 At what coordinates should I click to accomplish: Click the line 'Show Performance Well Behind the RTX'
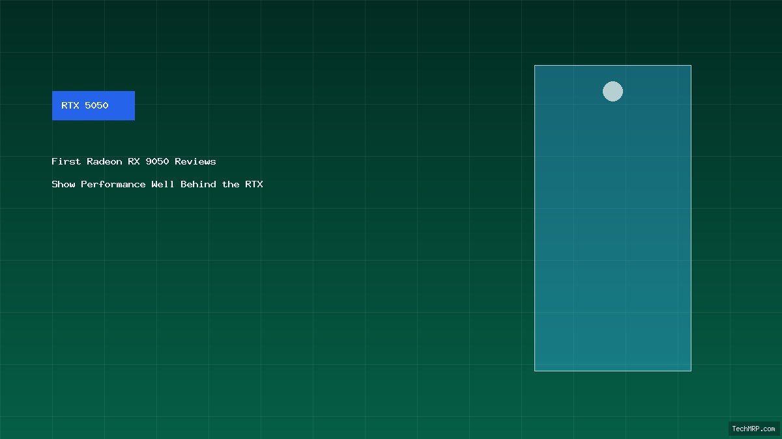(157, 184)
